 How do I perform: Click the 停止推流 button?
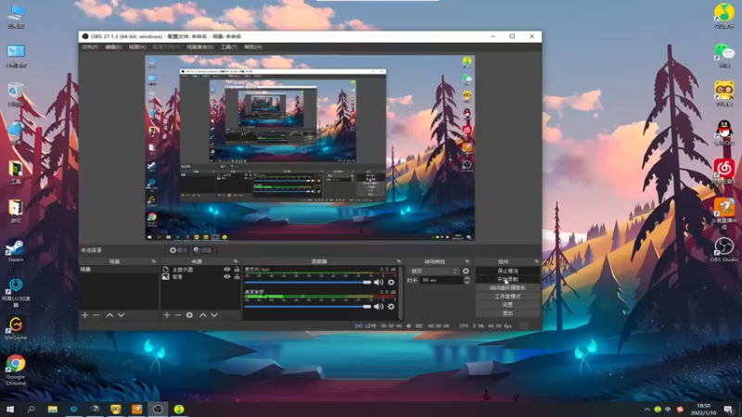click(507, 271)
